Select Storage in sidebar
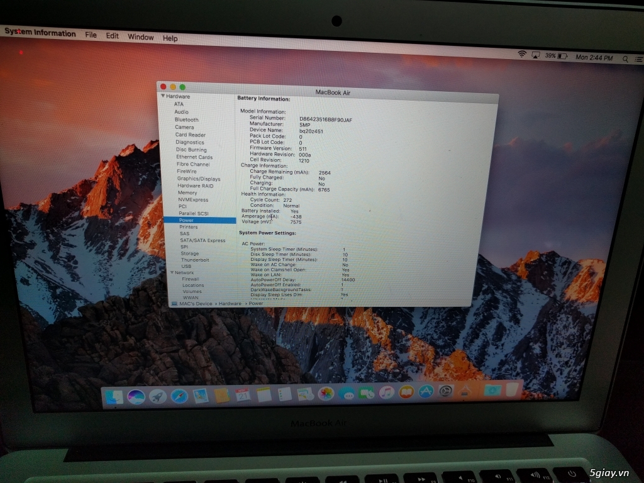 pyautogui.click(x=190, y=253)
